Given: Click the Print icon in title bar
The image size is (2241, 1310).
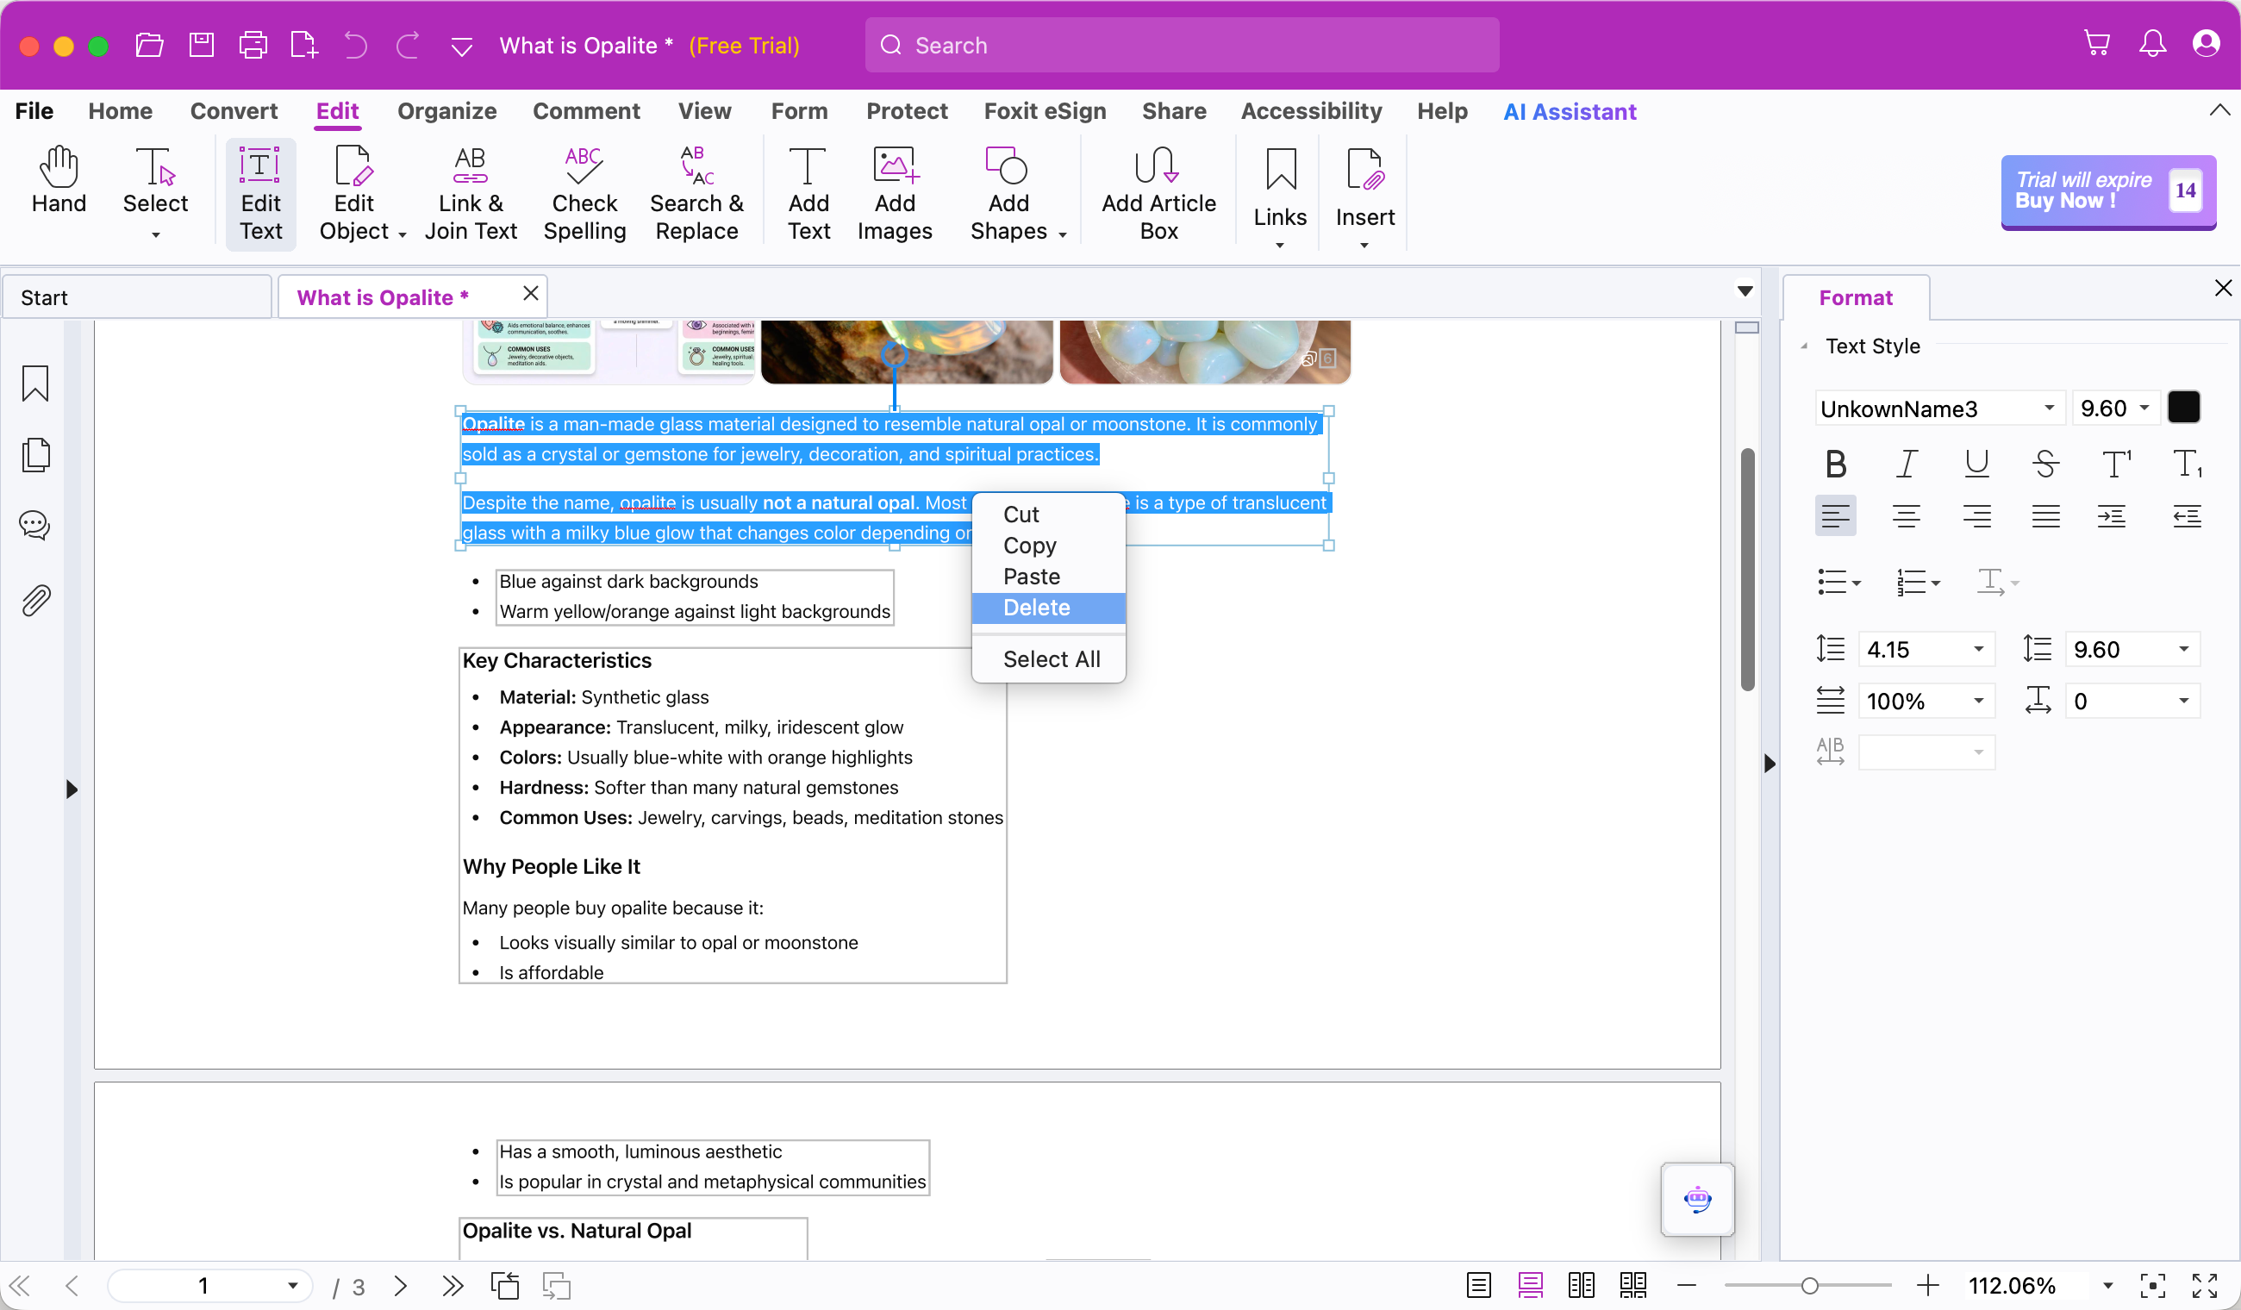Looking at the screenshot, I should [x=253, y=45].
